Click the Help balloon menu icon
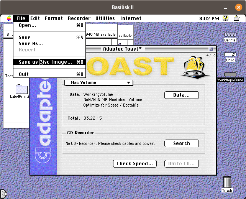Viewport: 246px width, 199px height. pos(225,18)
